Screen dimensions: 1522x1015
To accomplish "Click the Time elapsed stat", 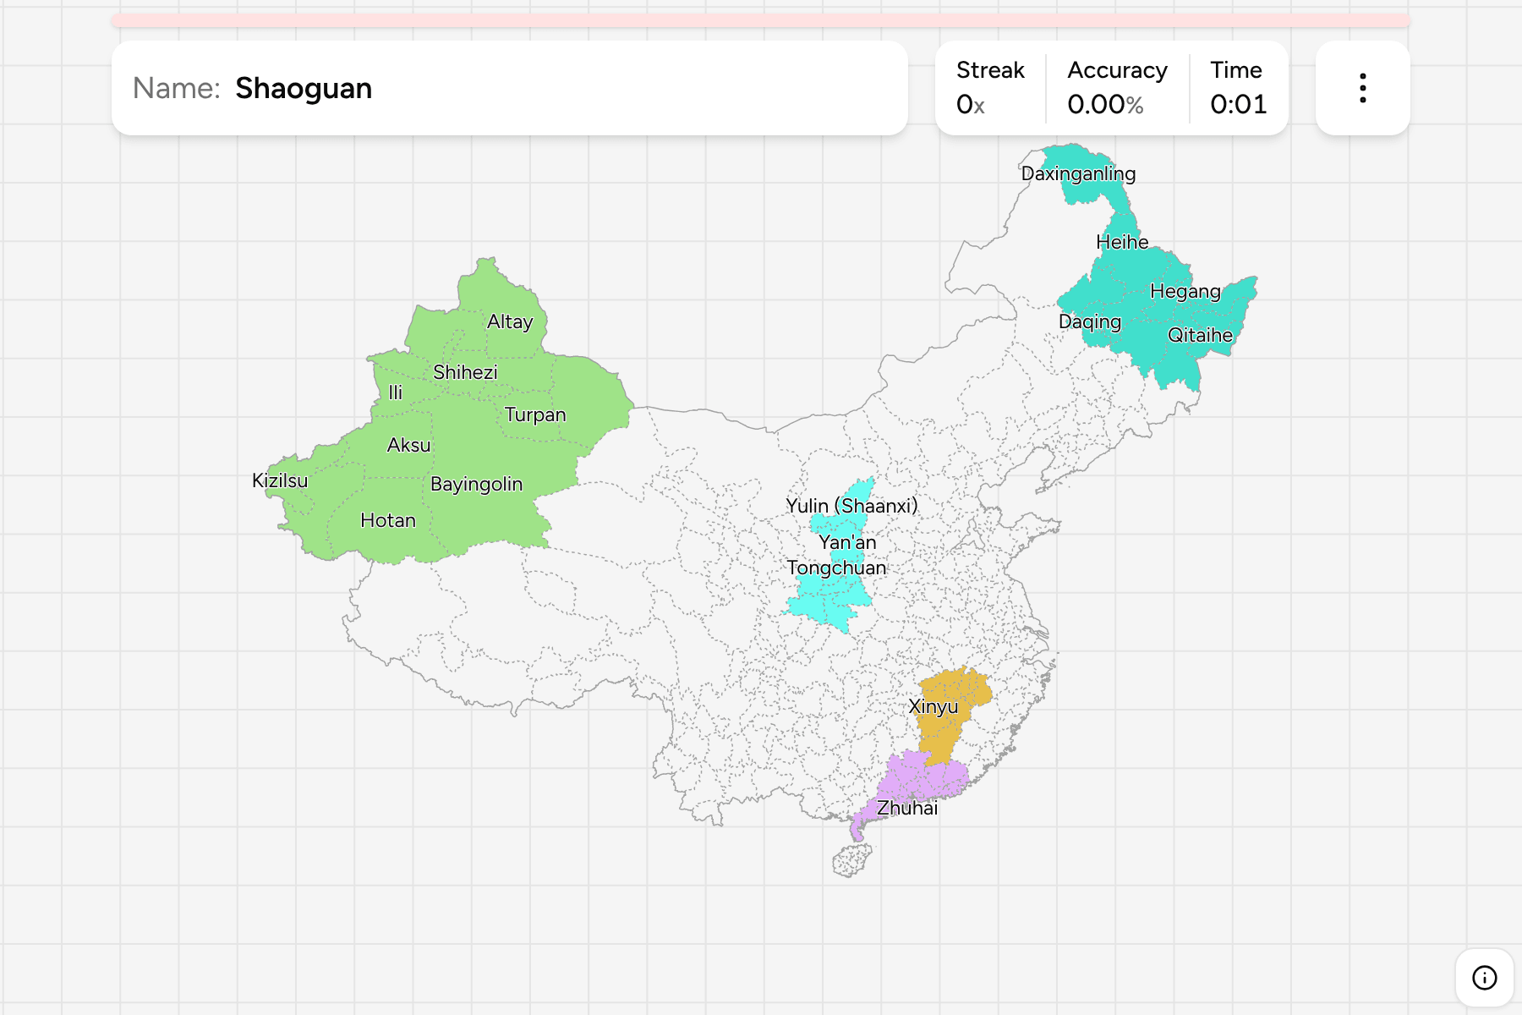I will [1238, 88].
